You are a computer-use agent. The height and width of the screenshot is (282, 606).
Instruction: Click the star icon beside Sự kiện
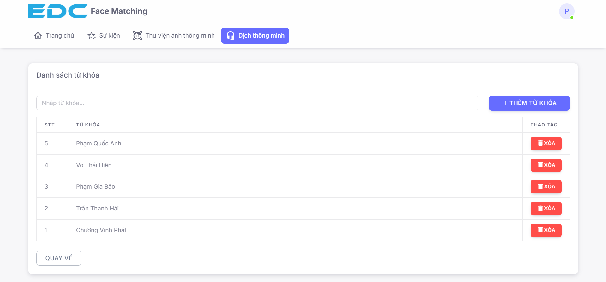[92, 36]
